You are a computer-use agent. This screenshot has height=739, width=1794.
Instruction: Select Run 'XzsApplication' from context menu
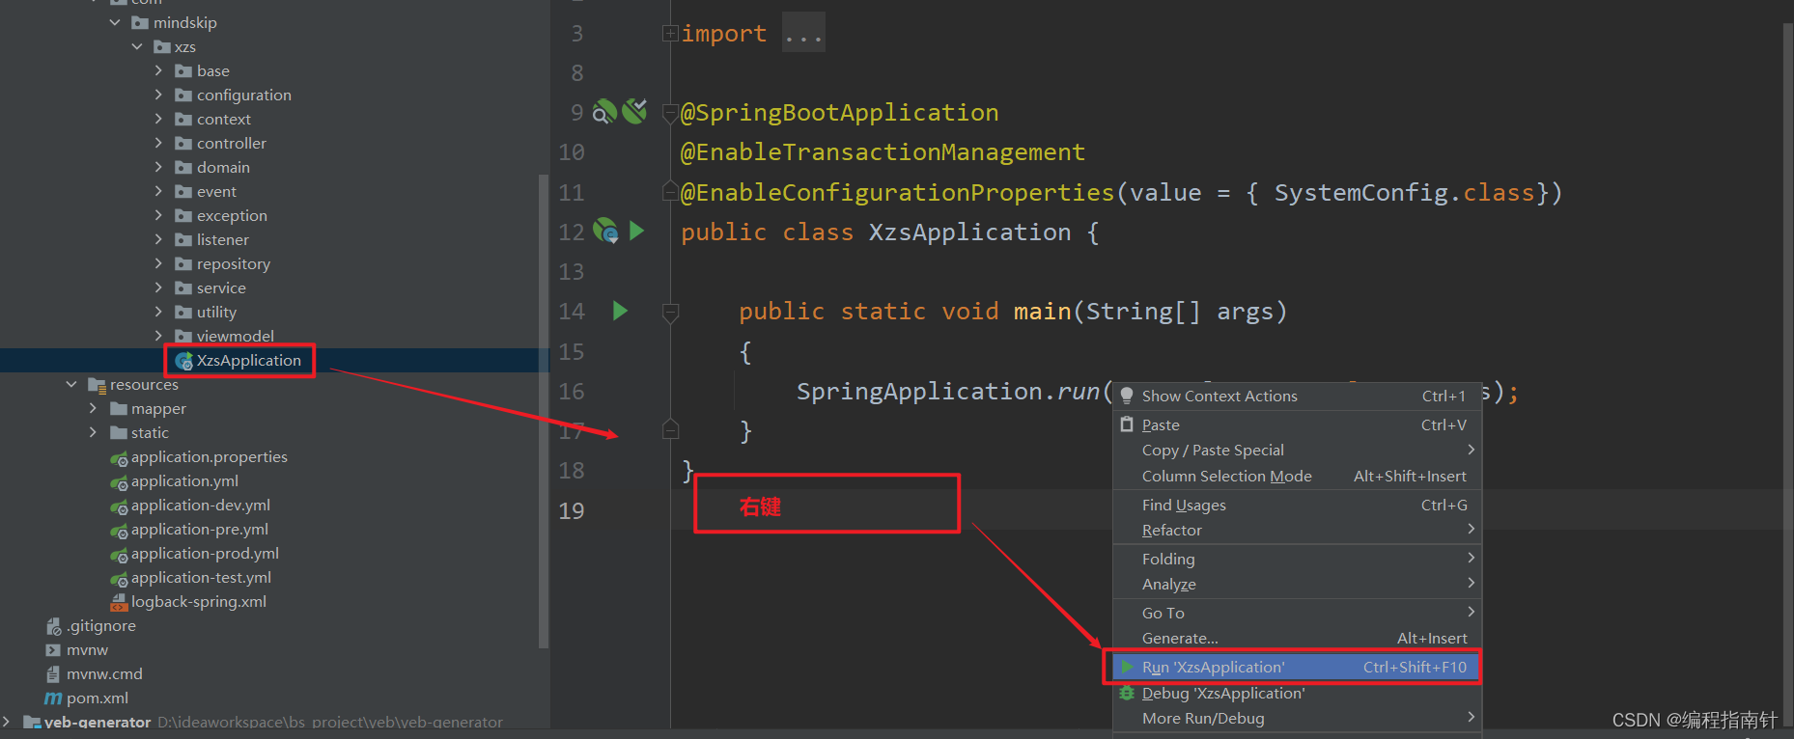pos(1213,667)
